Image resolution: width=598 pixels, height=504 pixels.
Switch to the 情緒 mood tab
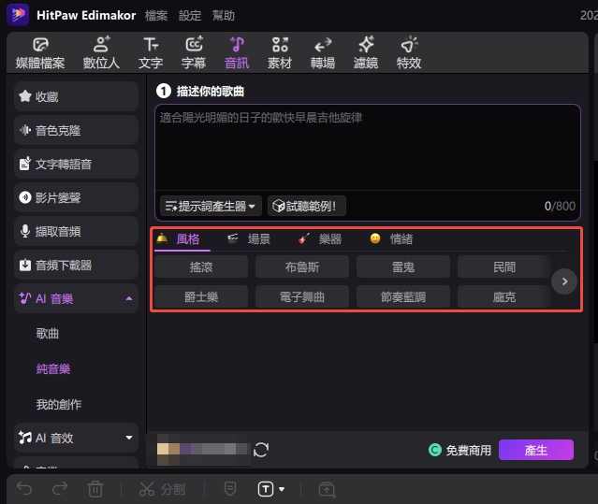[391, 239]
